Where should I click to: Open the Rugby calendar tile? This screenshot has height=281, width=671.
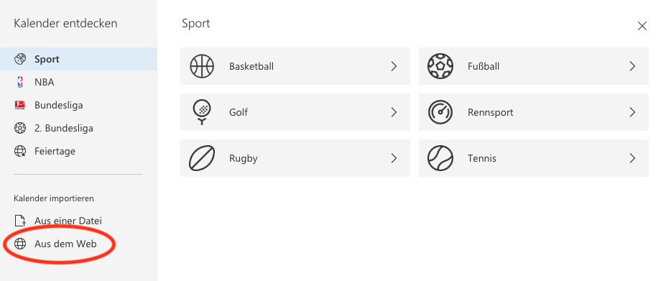295,158
